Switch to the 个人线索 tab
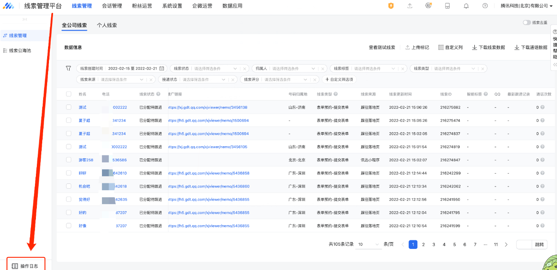Viewport: 557px width, 270px height. coord(107,26)
